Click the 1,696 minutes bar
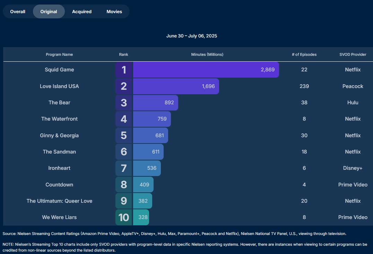This screenshot has width=373, height=254. tap(176, 86)
